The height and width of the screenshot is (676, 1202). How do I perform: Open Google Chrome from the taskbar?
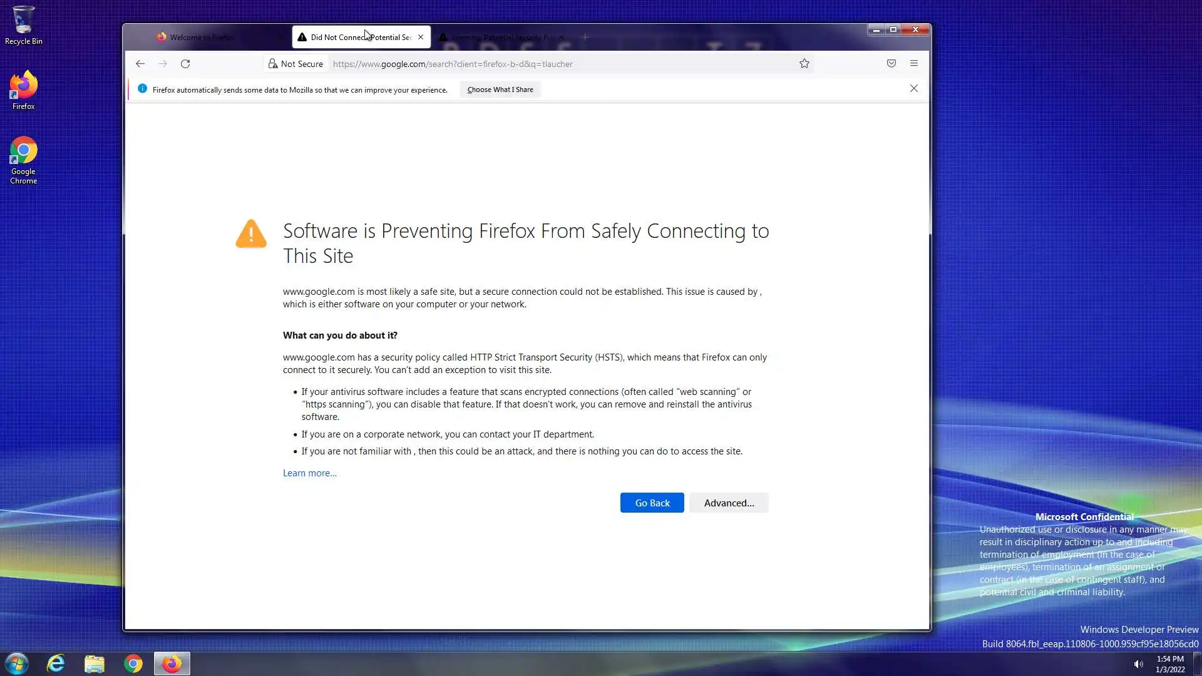(133, 663)
